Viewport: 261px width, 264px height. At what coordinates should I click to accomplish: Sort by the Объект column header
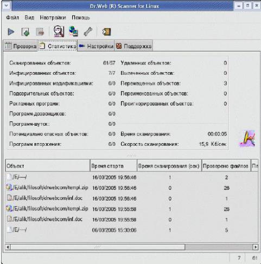point(48,165)
